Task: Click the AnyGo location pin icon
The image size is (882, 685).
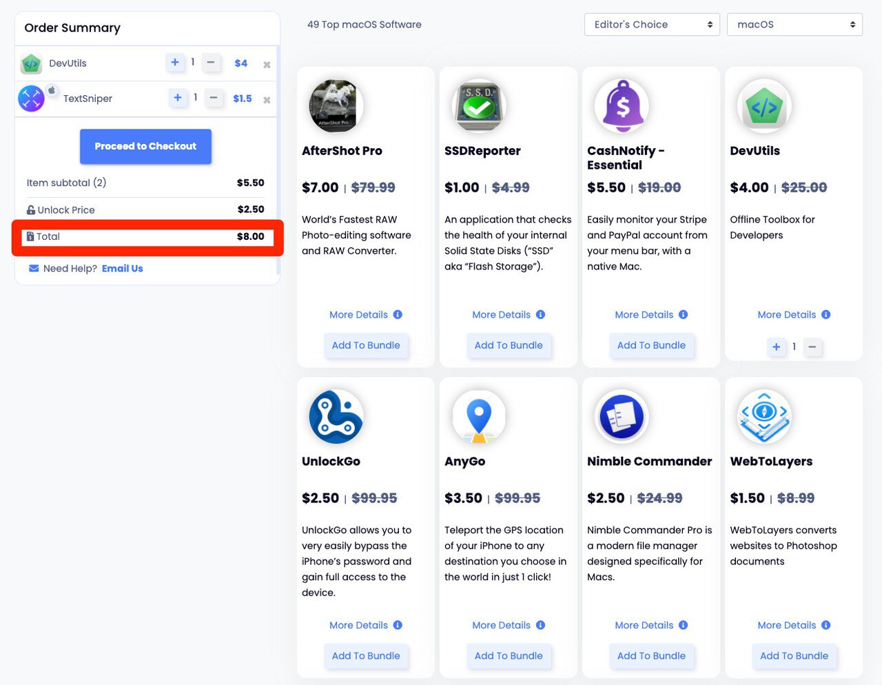Action: [x=478, y=416]
